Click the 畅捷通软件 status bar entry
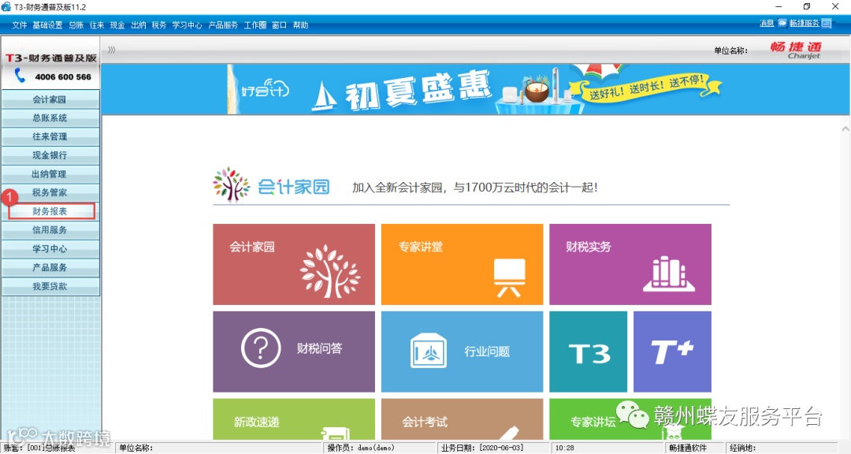851x454 pixels. pyautogui.click(x=695, y=448)
